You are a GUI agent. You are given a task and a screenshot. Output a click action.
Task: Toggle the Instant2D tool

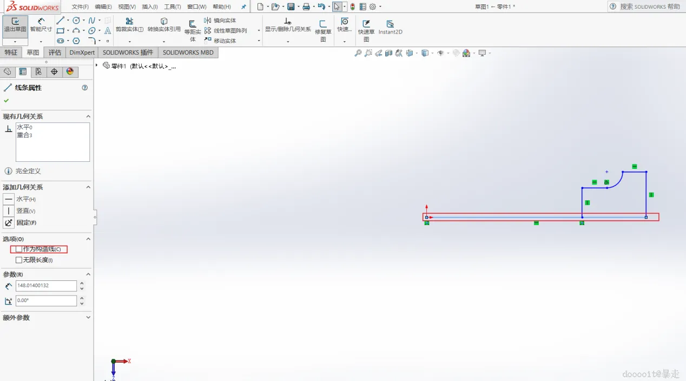click(390, 27)
